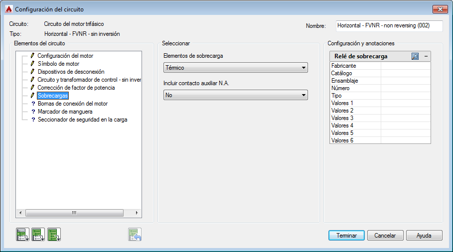Open the Incluir contacto auxiliar N.A. dropdown
This screenshot has height=252, width=453.
tap(236, 95)
